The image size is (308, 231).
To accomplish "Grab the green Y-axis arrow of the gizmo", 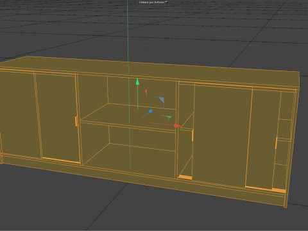I will (137, 82).
